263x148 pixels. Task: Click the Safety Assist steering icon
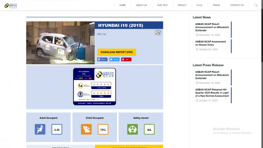point(133,129)
